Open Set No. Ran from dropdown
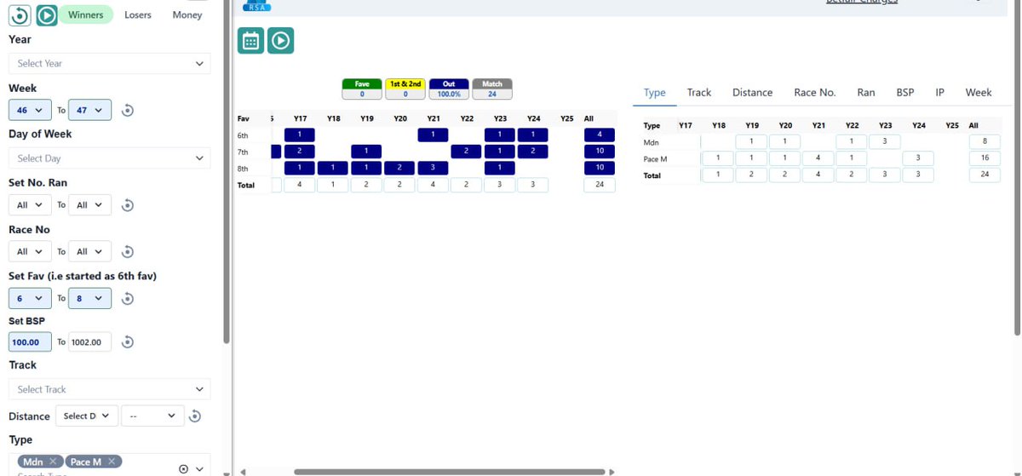Viewport: 1022px width, 476px height. [x=31, y=205]
